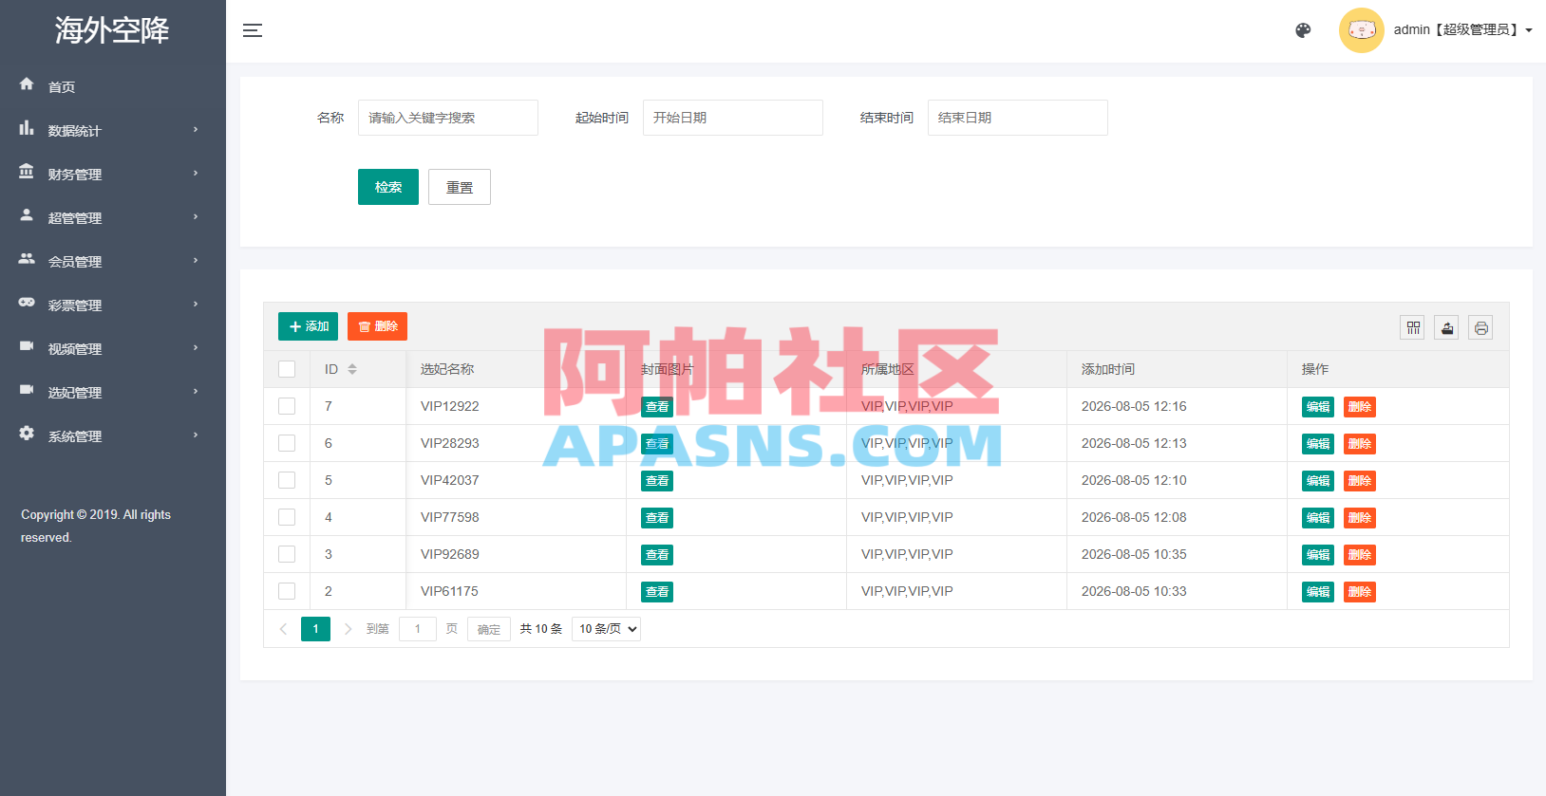Click the group icon for 会员管理
This screenshot has width=1546, height=796.
27,259
